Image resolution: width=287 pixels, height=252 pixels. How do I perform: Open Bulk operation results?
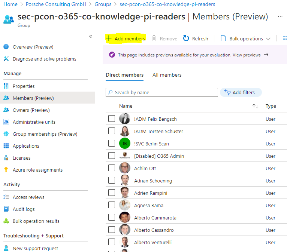36,221
